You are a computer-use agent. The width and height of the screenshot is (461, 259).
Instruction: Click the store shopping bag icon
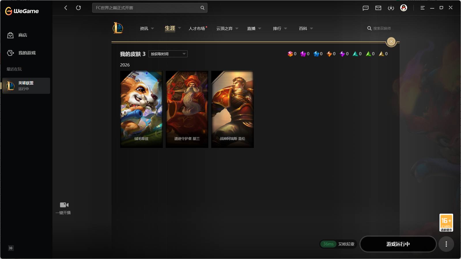[10, 35]
